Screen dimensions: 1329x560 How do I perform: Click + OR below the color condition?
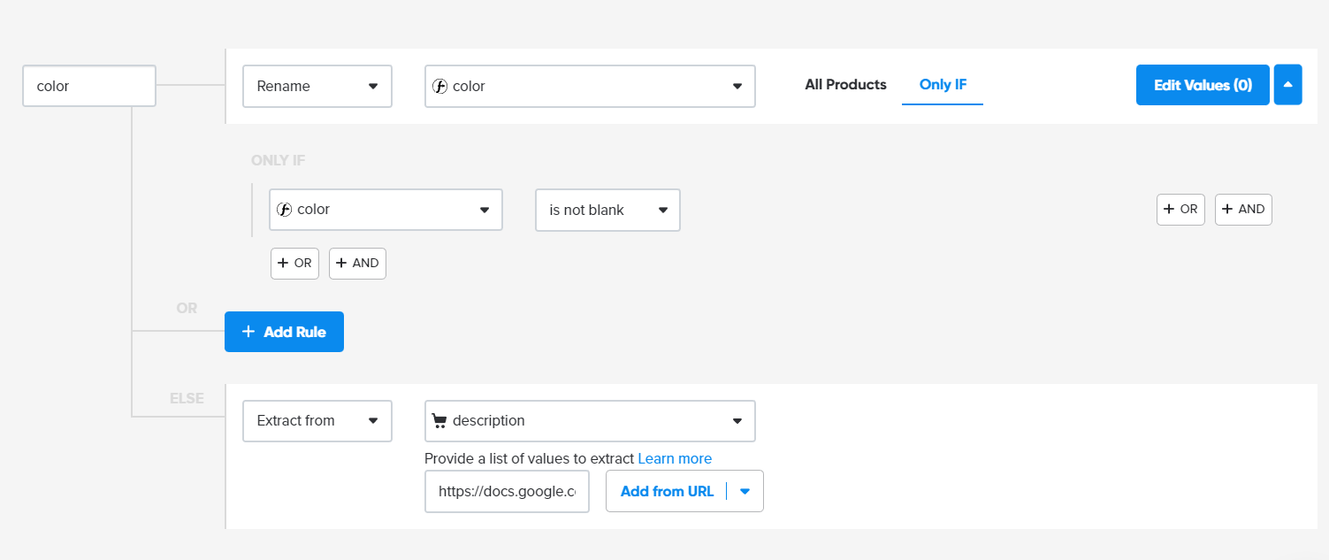point(294,264)
